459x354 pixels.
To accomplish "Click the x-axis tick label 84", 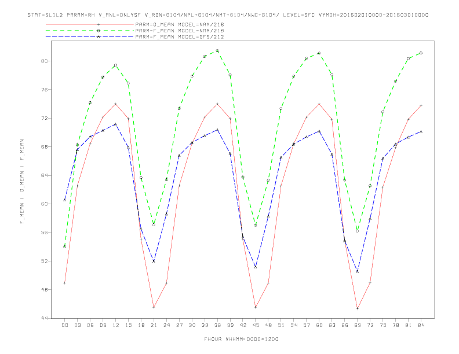I will tap(421, 325).
